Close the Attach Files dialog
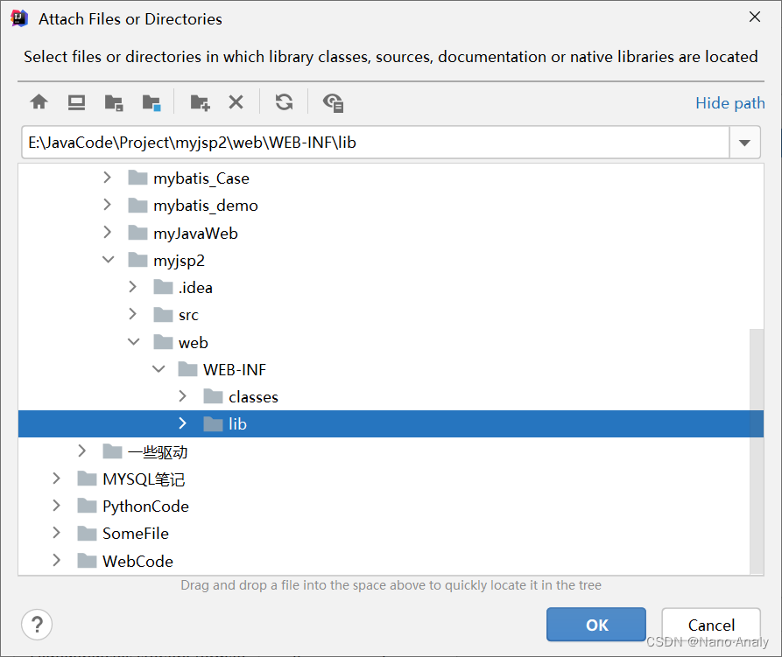Viewport: 782px width, 657px height. pos(755,17)
